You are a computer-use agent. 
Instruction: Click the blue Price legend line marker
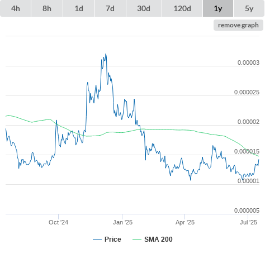click(97, 239)
